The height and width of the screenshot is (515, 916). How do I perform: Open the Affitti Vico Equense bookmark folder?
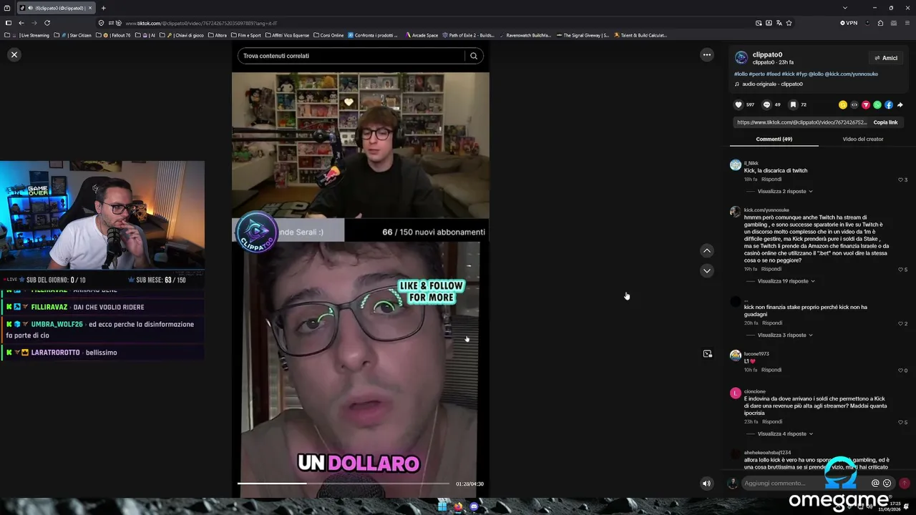tap(287, 35)
